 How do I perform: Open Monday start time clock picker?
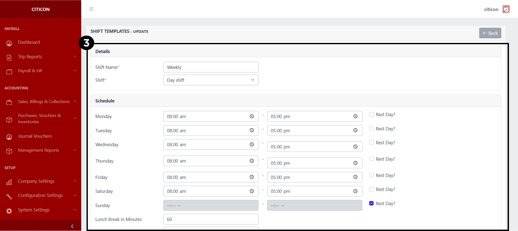click(252, 116)
